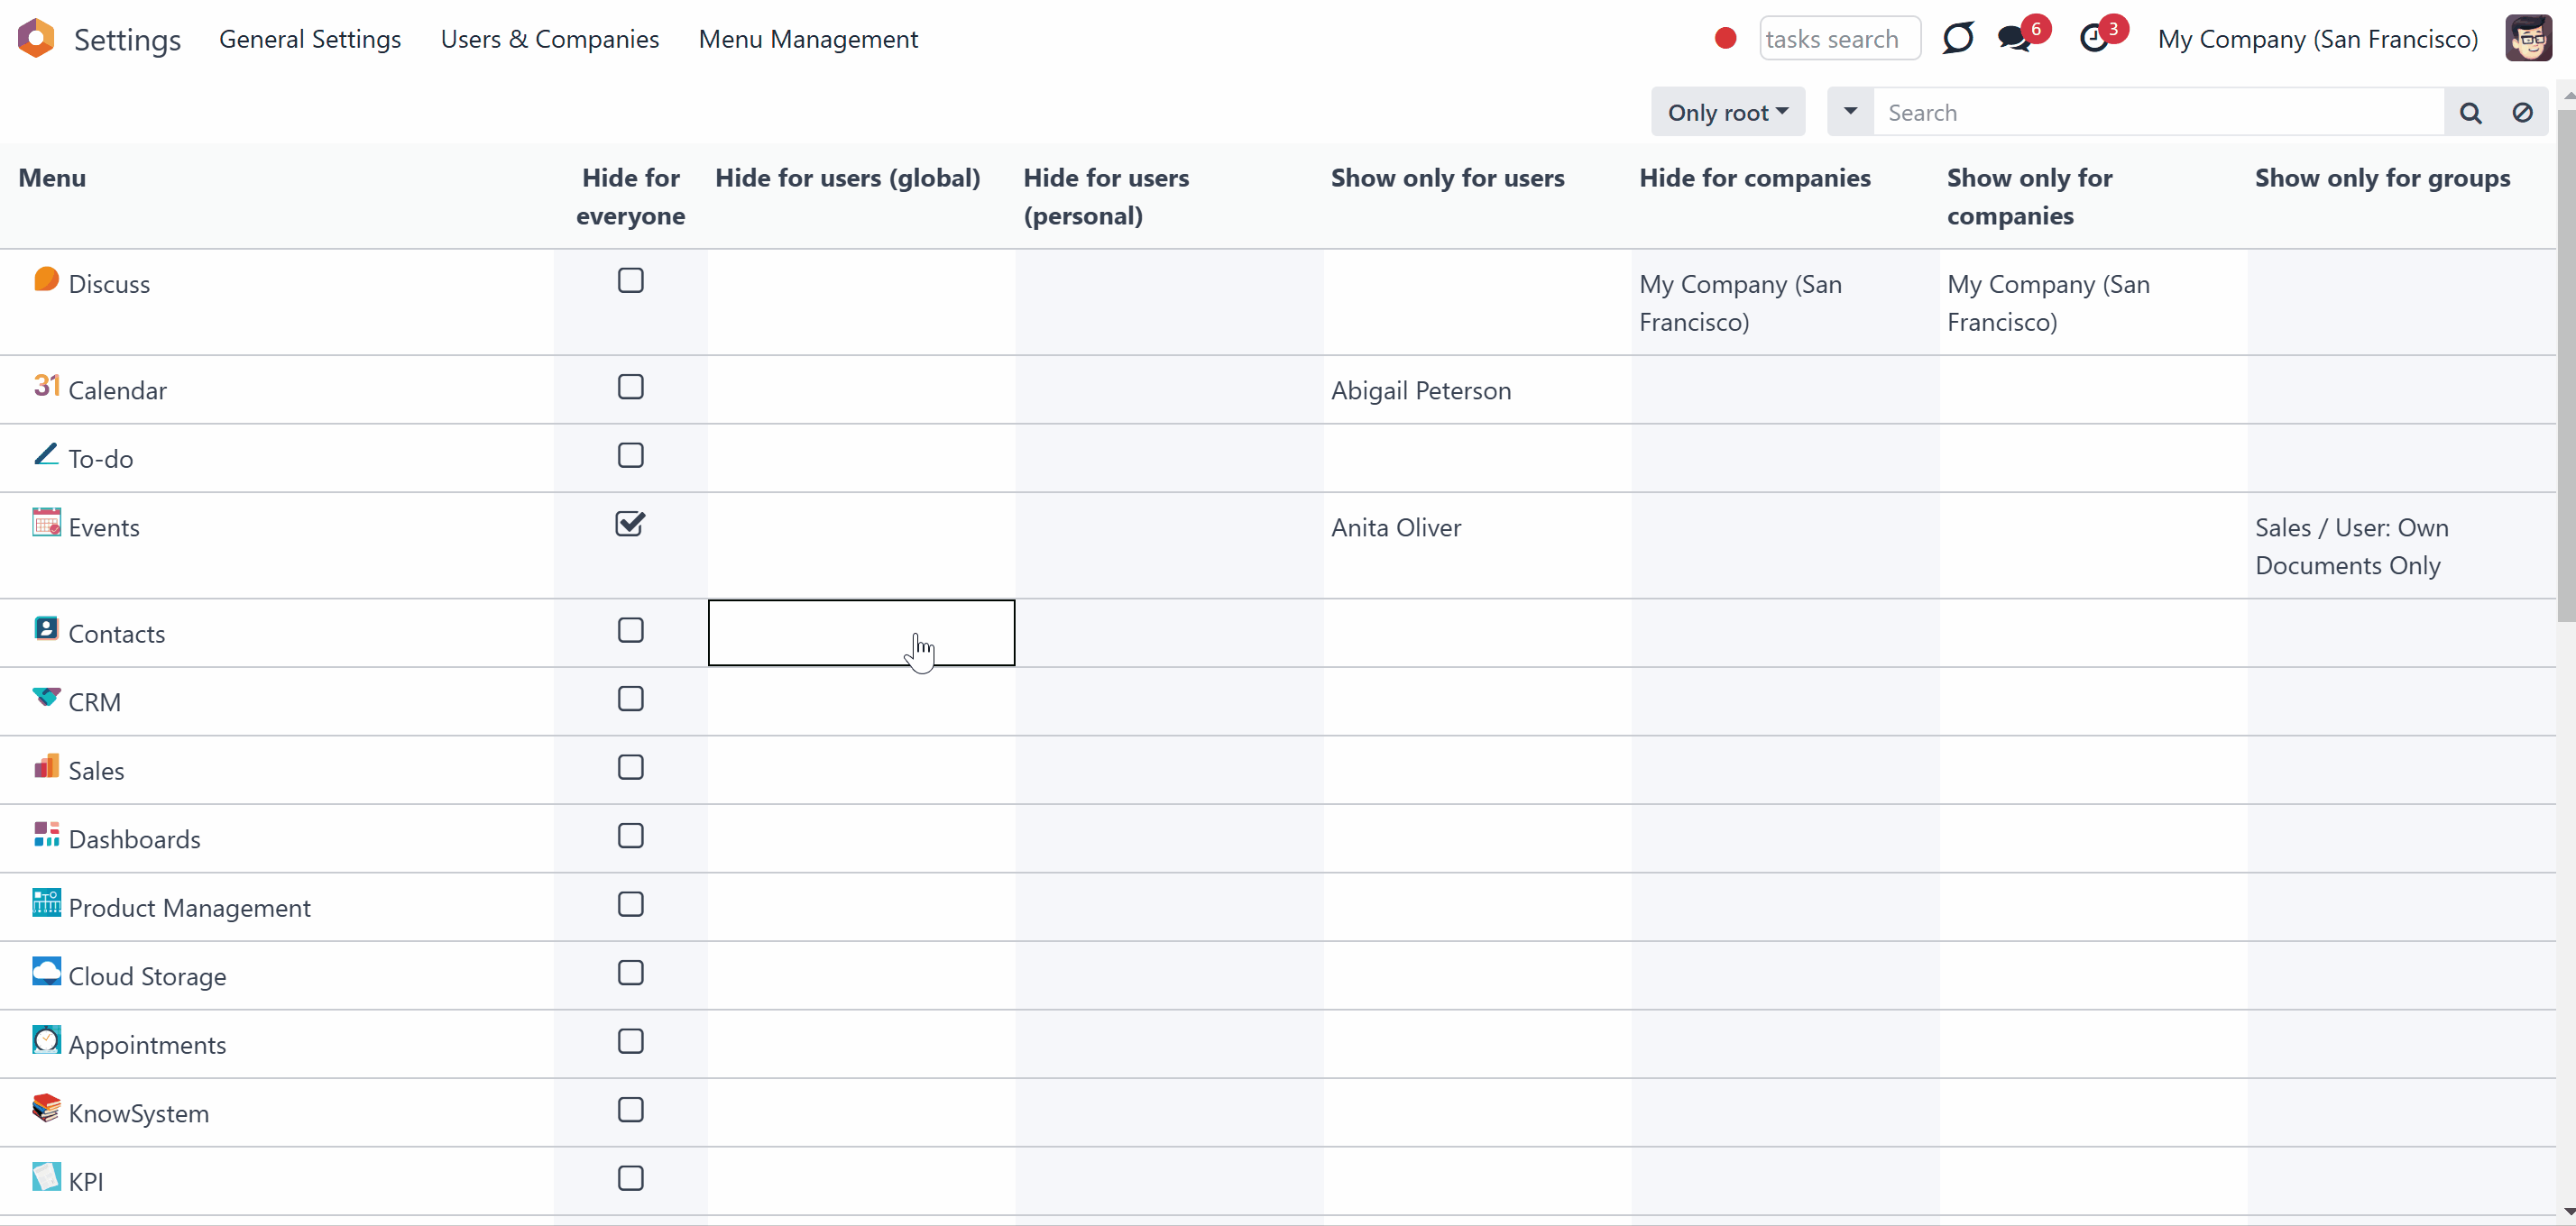
Task: Open the Users & Companies menu
Action: tap(549, 39)
